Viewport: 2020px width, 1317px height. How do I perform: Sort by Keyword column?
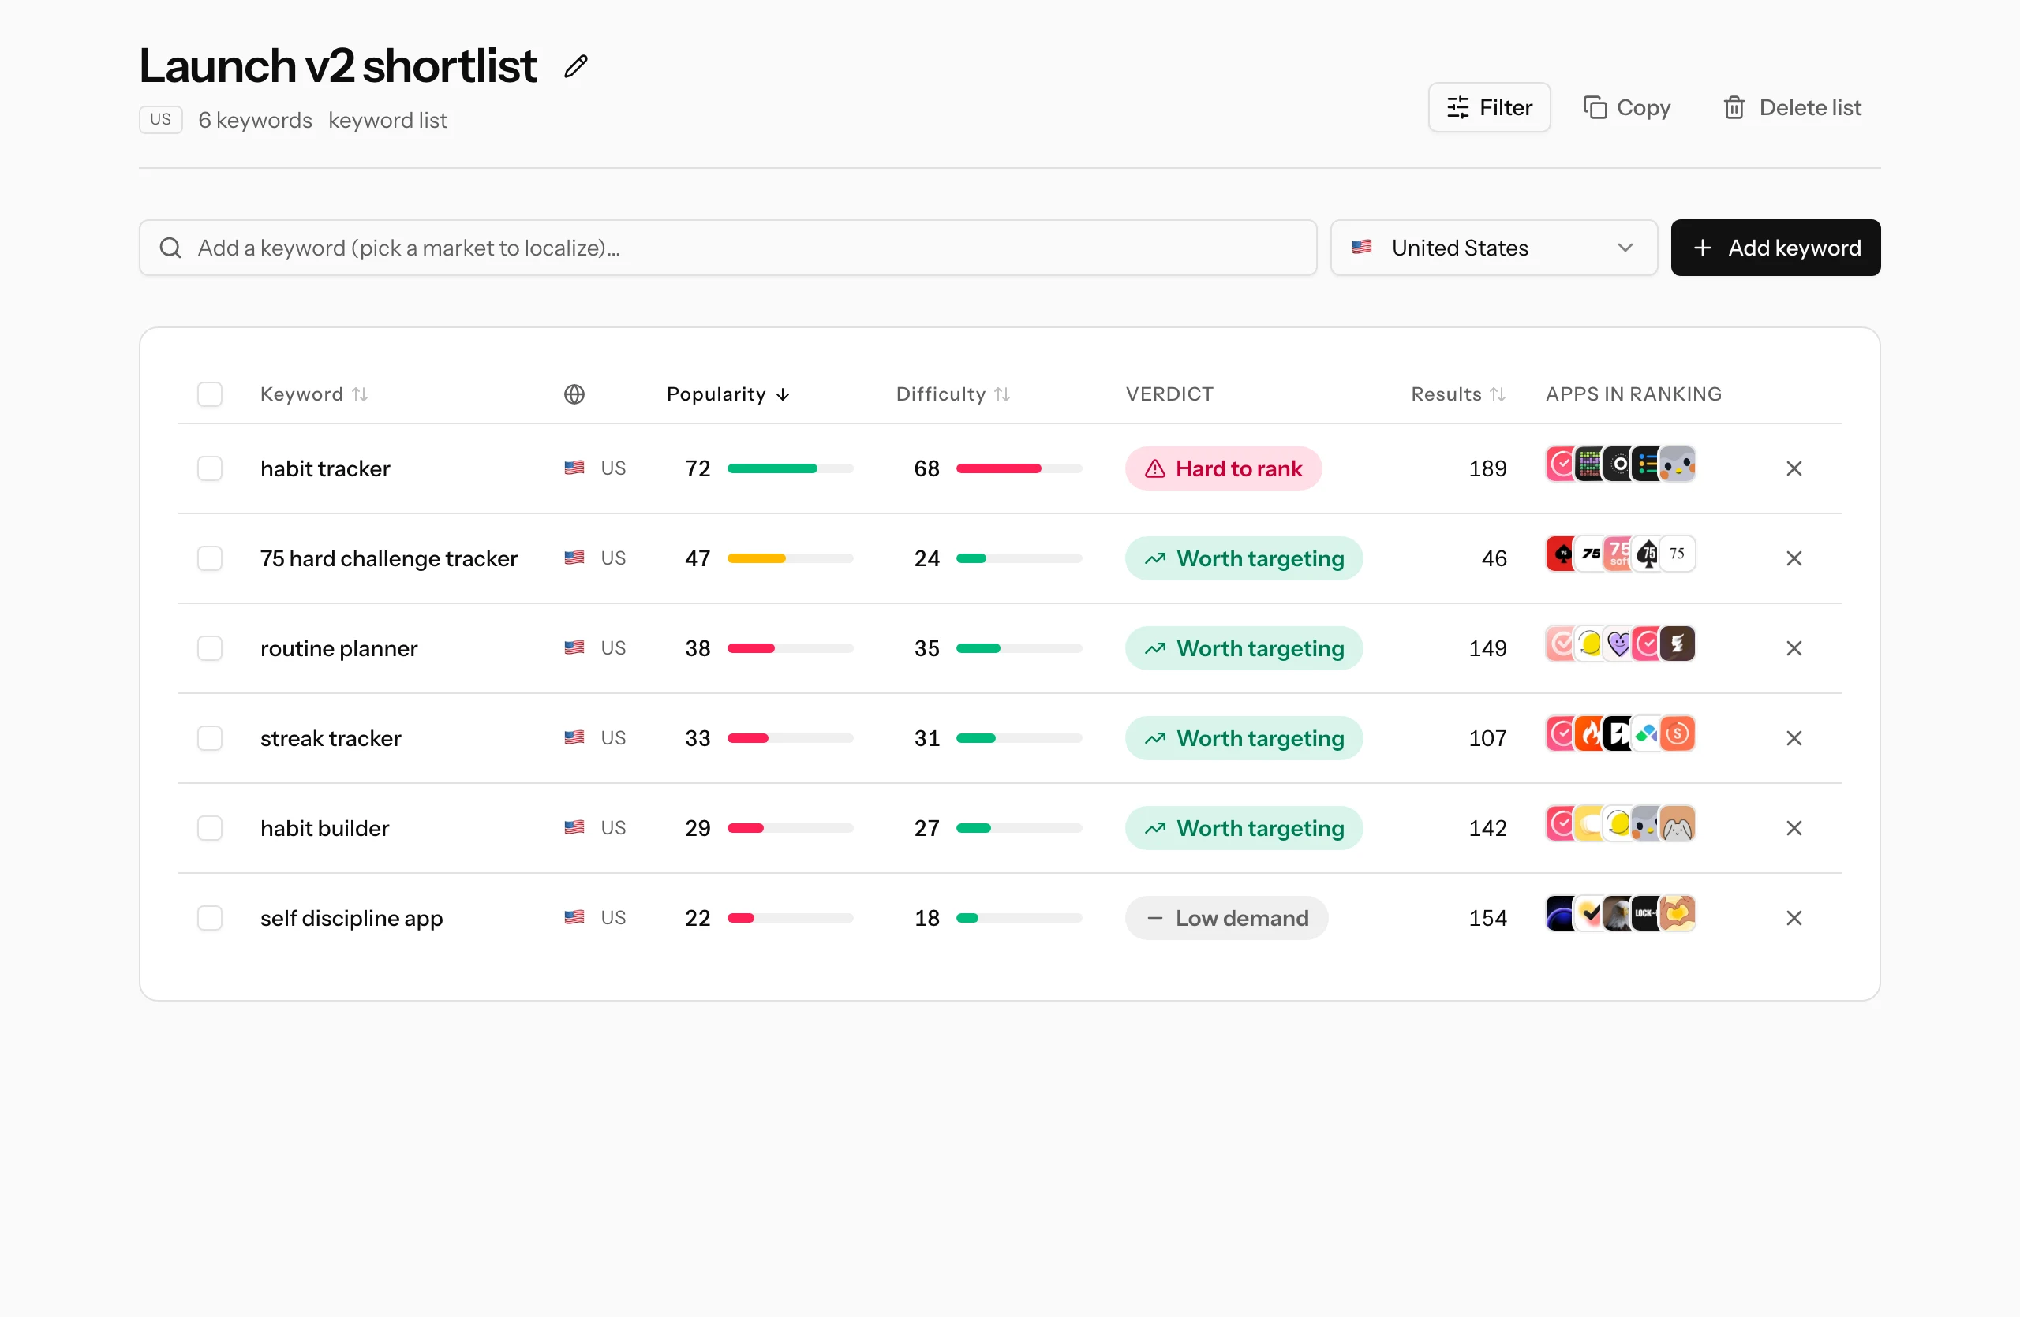(x=313, y=394)
